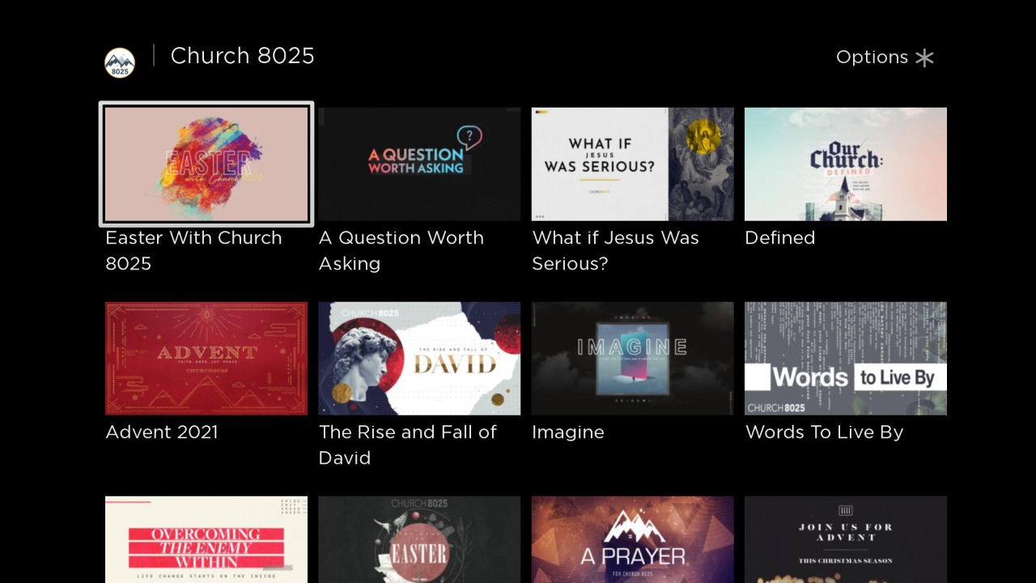Click the Words To Live By label
The width and height of the screenshot is (1036, 583).
click(x=824, y=432)
